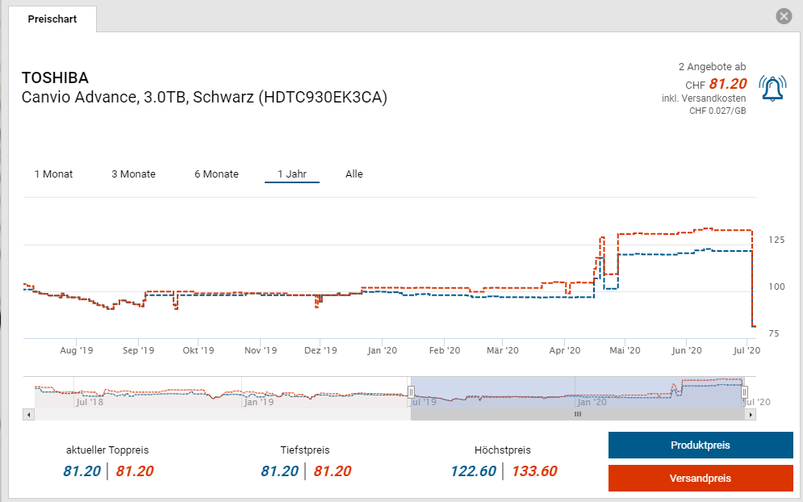Viewport: 803px width, 502px height.
Task: Click the navigator scrollbar thumb grip
Action: click(578, 414)
